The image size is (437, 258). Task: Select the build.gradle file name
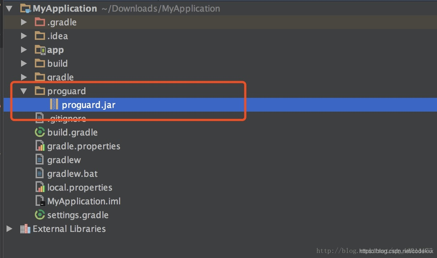pos(72,133)
